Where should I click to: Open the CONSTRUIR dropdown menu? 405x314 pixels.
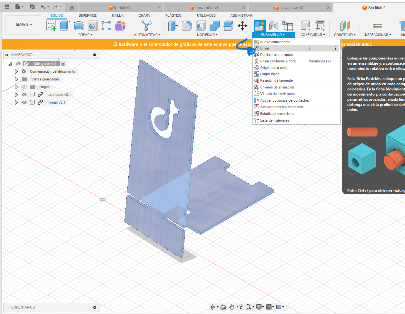tap(345, 35)
